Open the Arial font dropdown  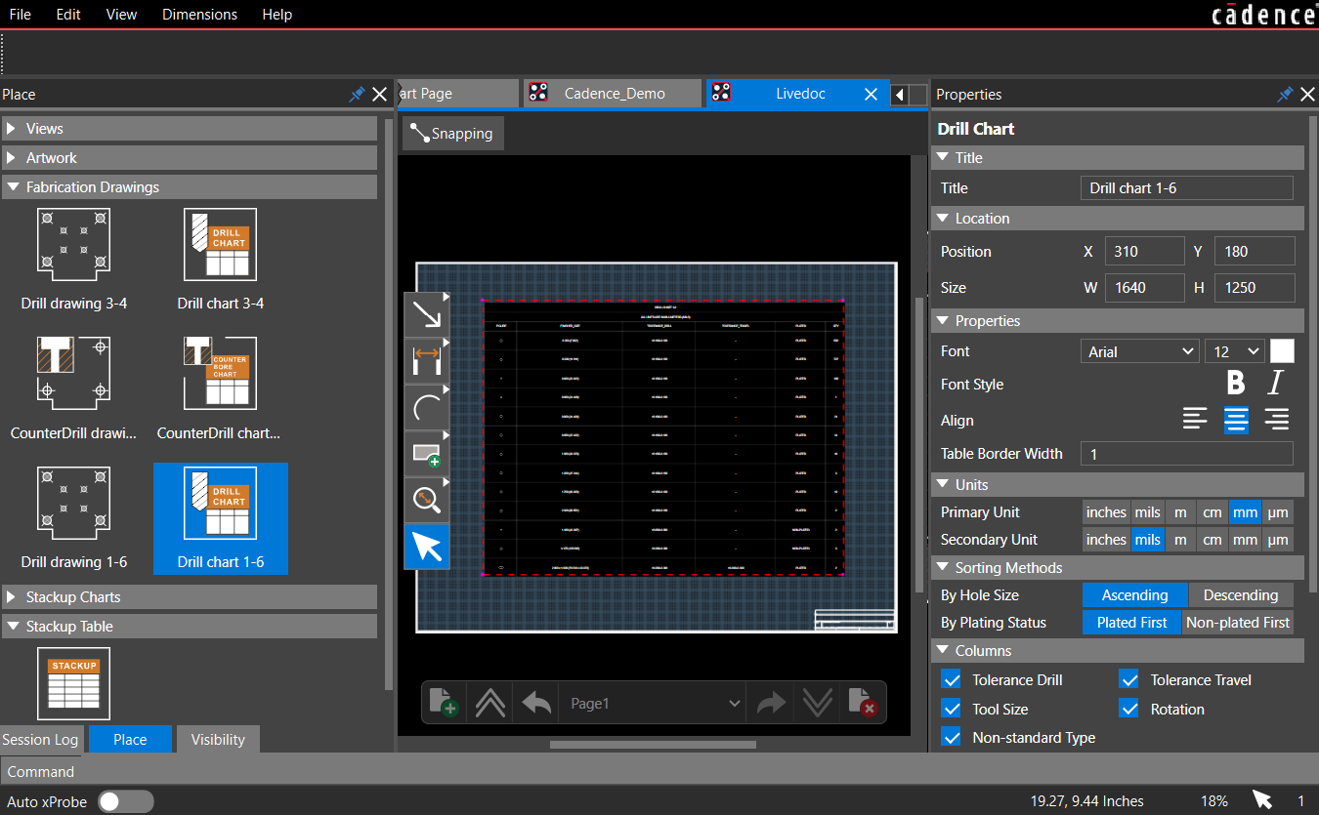[1140, 351]
